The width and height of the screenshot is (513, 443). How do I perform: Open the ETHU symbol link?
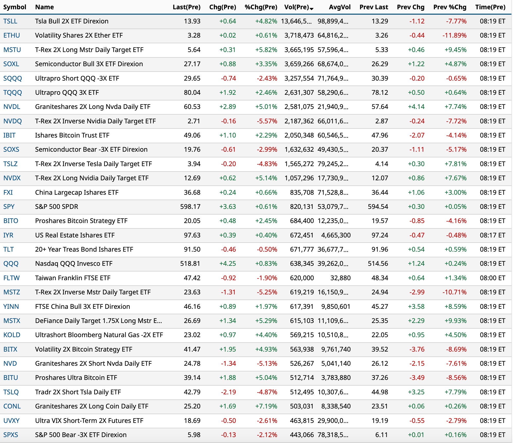pos(12,35)
